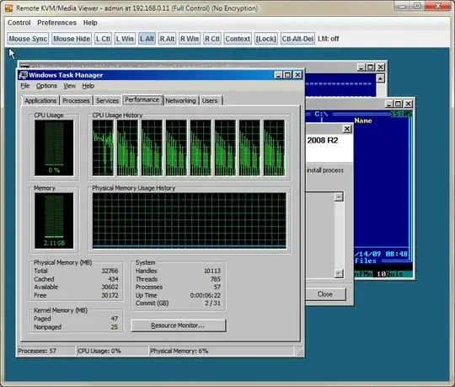This screenshot has width=455, height=387.
Task: Click CPU Usage: 0% in status bar
Action: point(99,351)
